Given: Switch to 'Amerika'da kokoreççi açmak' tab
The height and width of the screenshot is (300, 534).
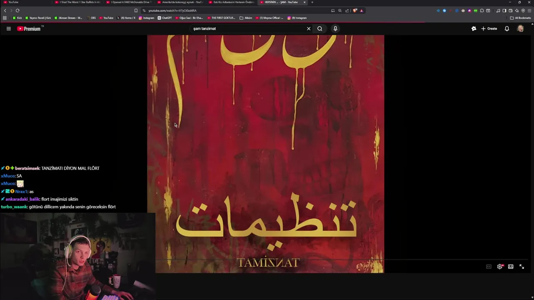Looking at the screenshot, I should (x=180, y=2).
